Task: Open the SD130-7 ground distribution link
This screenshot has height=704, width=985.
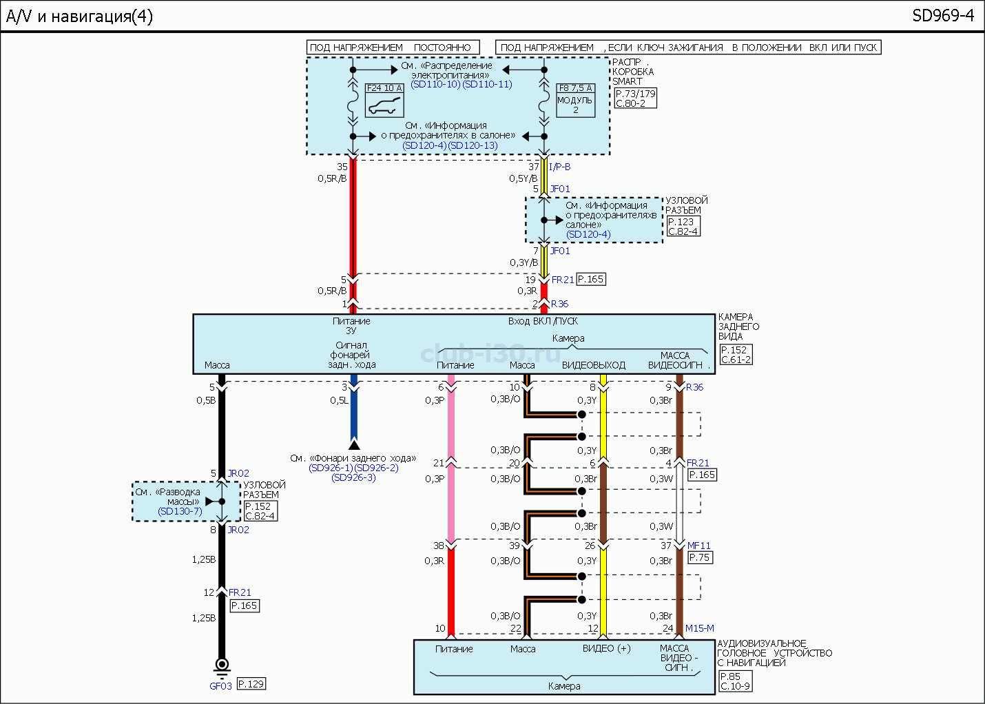Action: (x=180, y=511)
